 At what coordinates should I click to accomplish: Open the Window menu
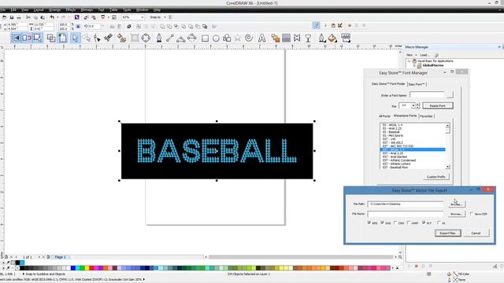click(142, 10)
